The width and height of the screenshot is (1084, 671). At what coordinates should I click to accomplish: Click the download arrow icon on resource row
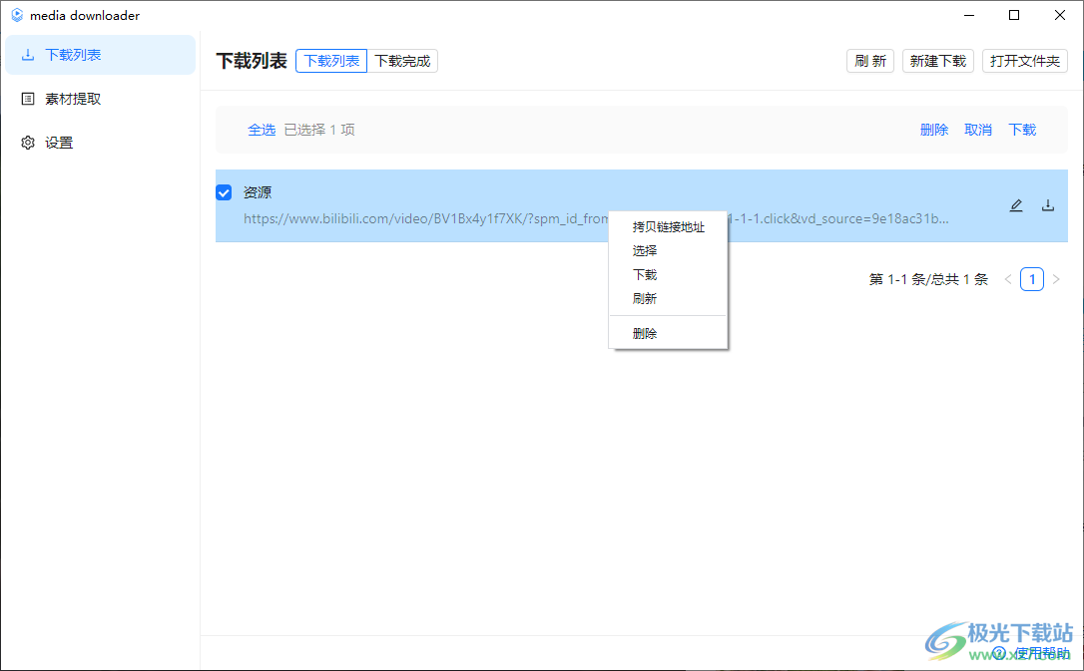click(1048, 205)
